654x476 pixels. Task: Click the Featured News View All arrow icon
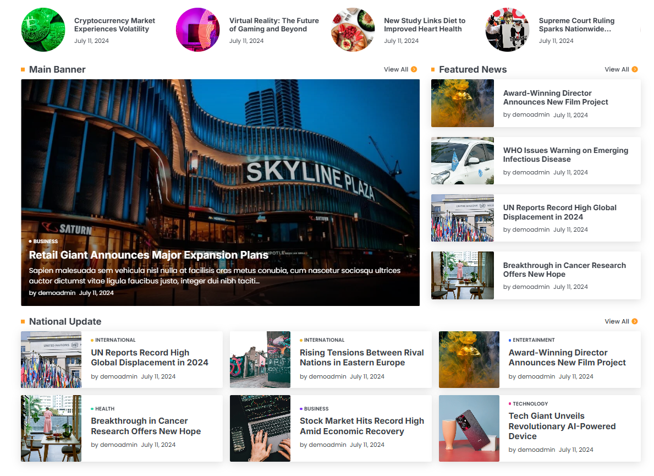pos(635,69)
